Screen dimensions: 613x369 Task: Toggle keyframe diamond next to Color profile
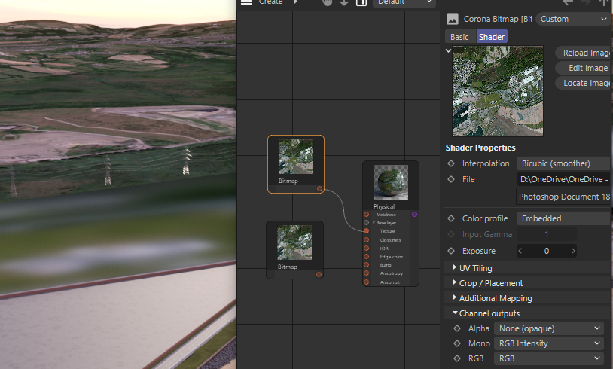pyautogui.click(x=451, y=218)
